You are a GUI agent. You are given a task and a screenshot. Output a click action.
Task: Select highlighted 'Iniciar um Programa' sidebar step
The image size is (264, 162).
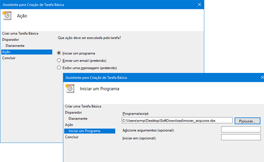[x=84, y=131]
